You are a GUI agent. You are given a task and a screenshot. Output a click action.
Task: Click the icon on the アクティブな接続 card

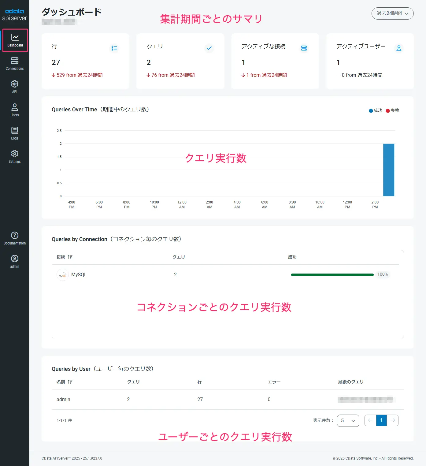pos(304,48)
